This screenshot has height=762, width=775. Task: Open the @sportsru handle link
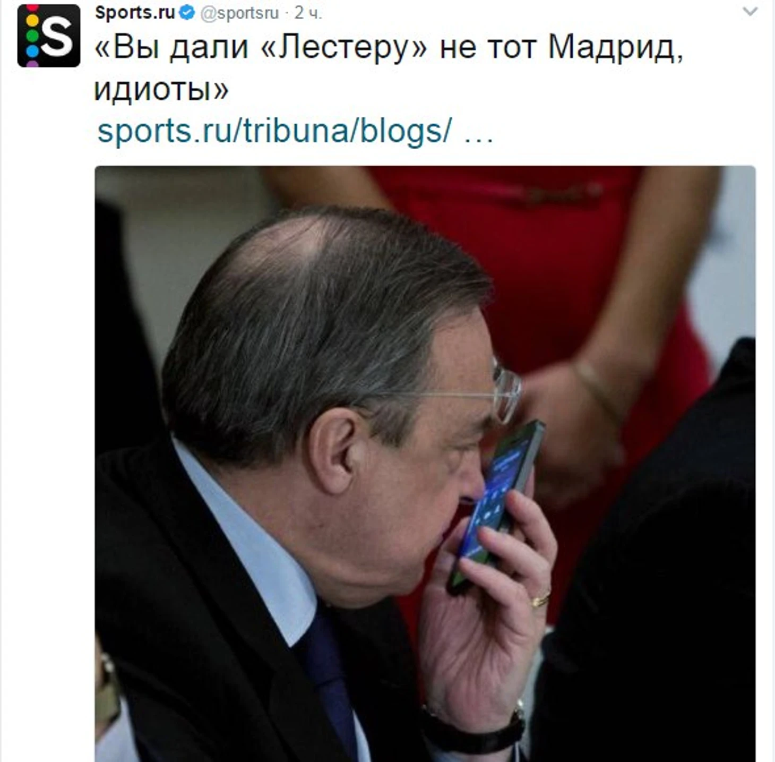tap(239, 13)
